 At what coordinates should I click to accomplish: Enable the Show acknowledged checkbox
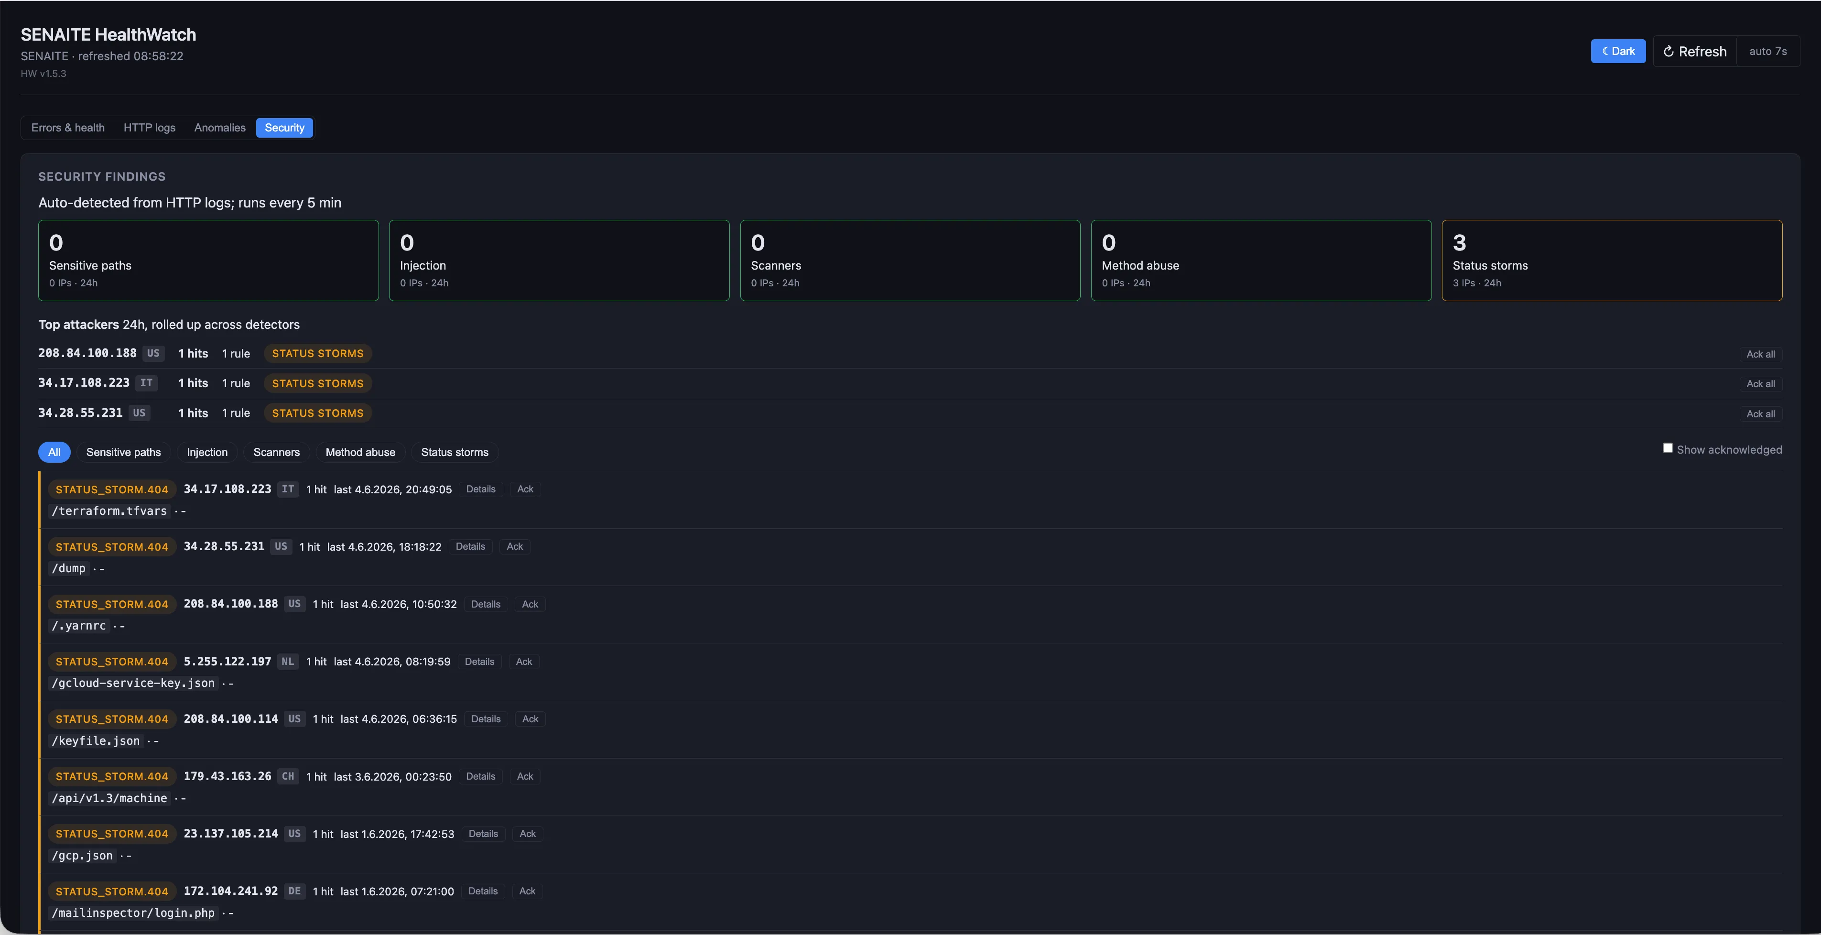tap(1668, 448)
